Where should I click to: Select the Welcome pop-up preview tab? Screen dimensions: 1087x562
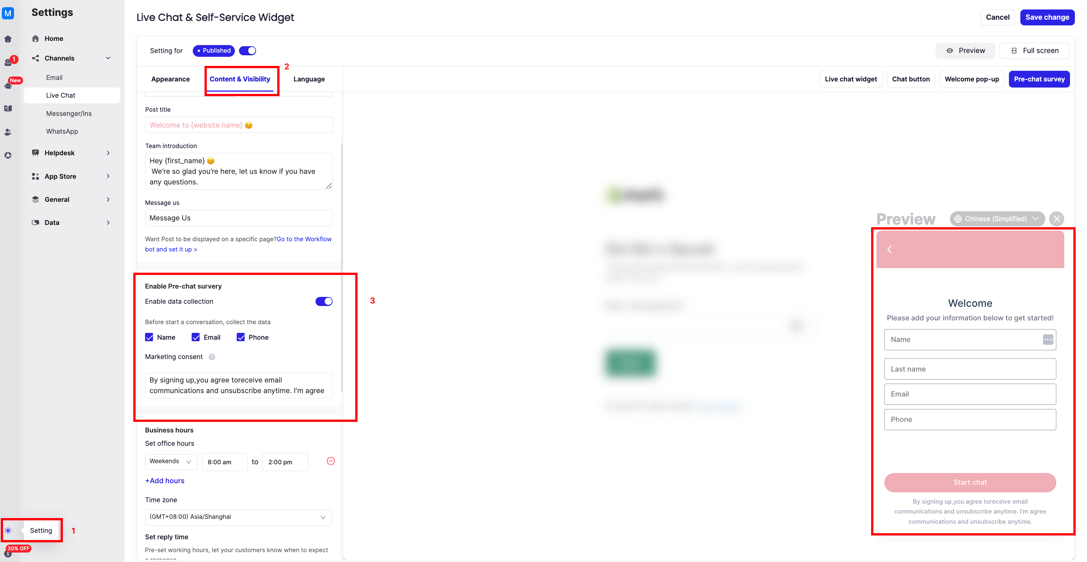971,79
